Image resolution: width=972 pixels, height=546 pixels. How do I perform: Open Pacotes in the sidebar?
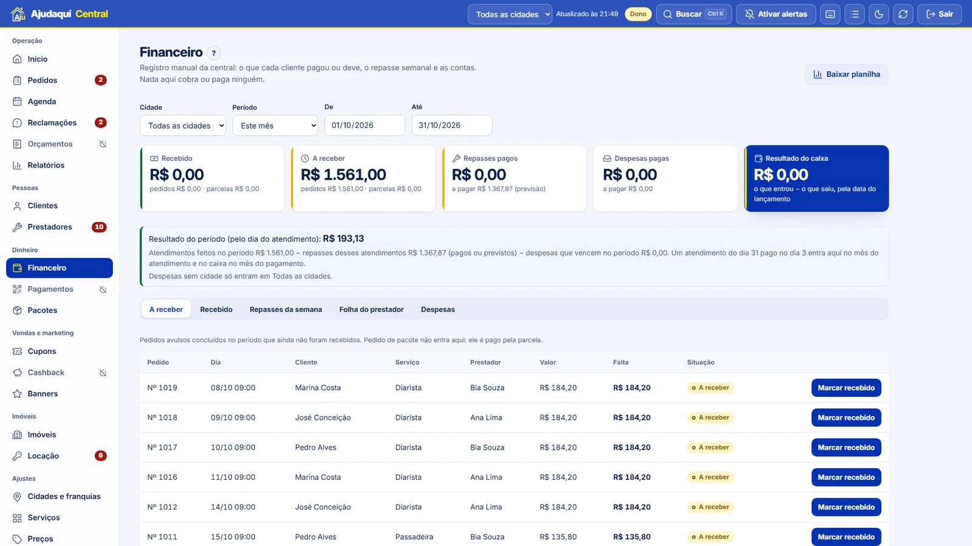coord(60,310)
